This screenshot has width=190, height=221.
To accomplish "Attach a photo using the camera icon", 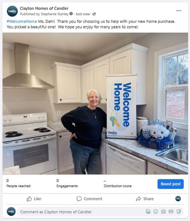I will pos(163,212).
